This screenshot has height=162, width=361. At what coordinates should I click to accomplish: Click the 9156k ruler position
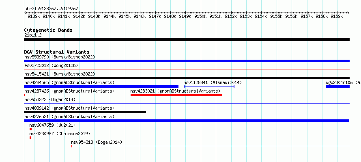(x=292, y=16)
